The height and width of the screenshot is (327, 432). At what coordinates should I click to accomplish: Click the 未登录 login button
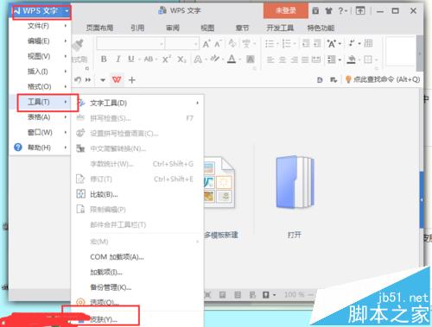286,10
